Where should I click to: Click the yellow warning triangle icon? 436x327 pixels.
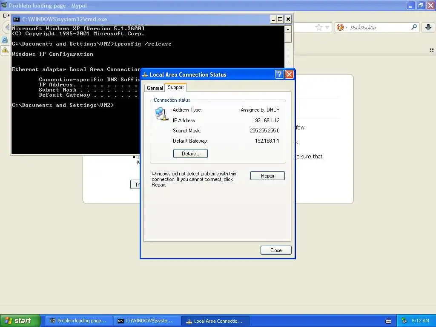5,50
